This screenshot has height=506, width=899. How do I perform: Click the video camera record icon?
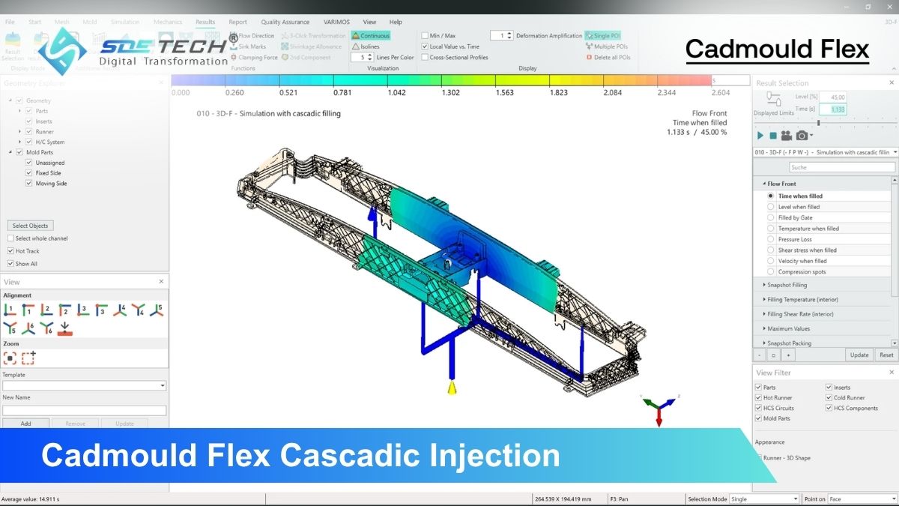click(787, 136)
